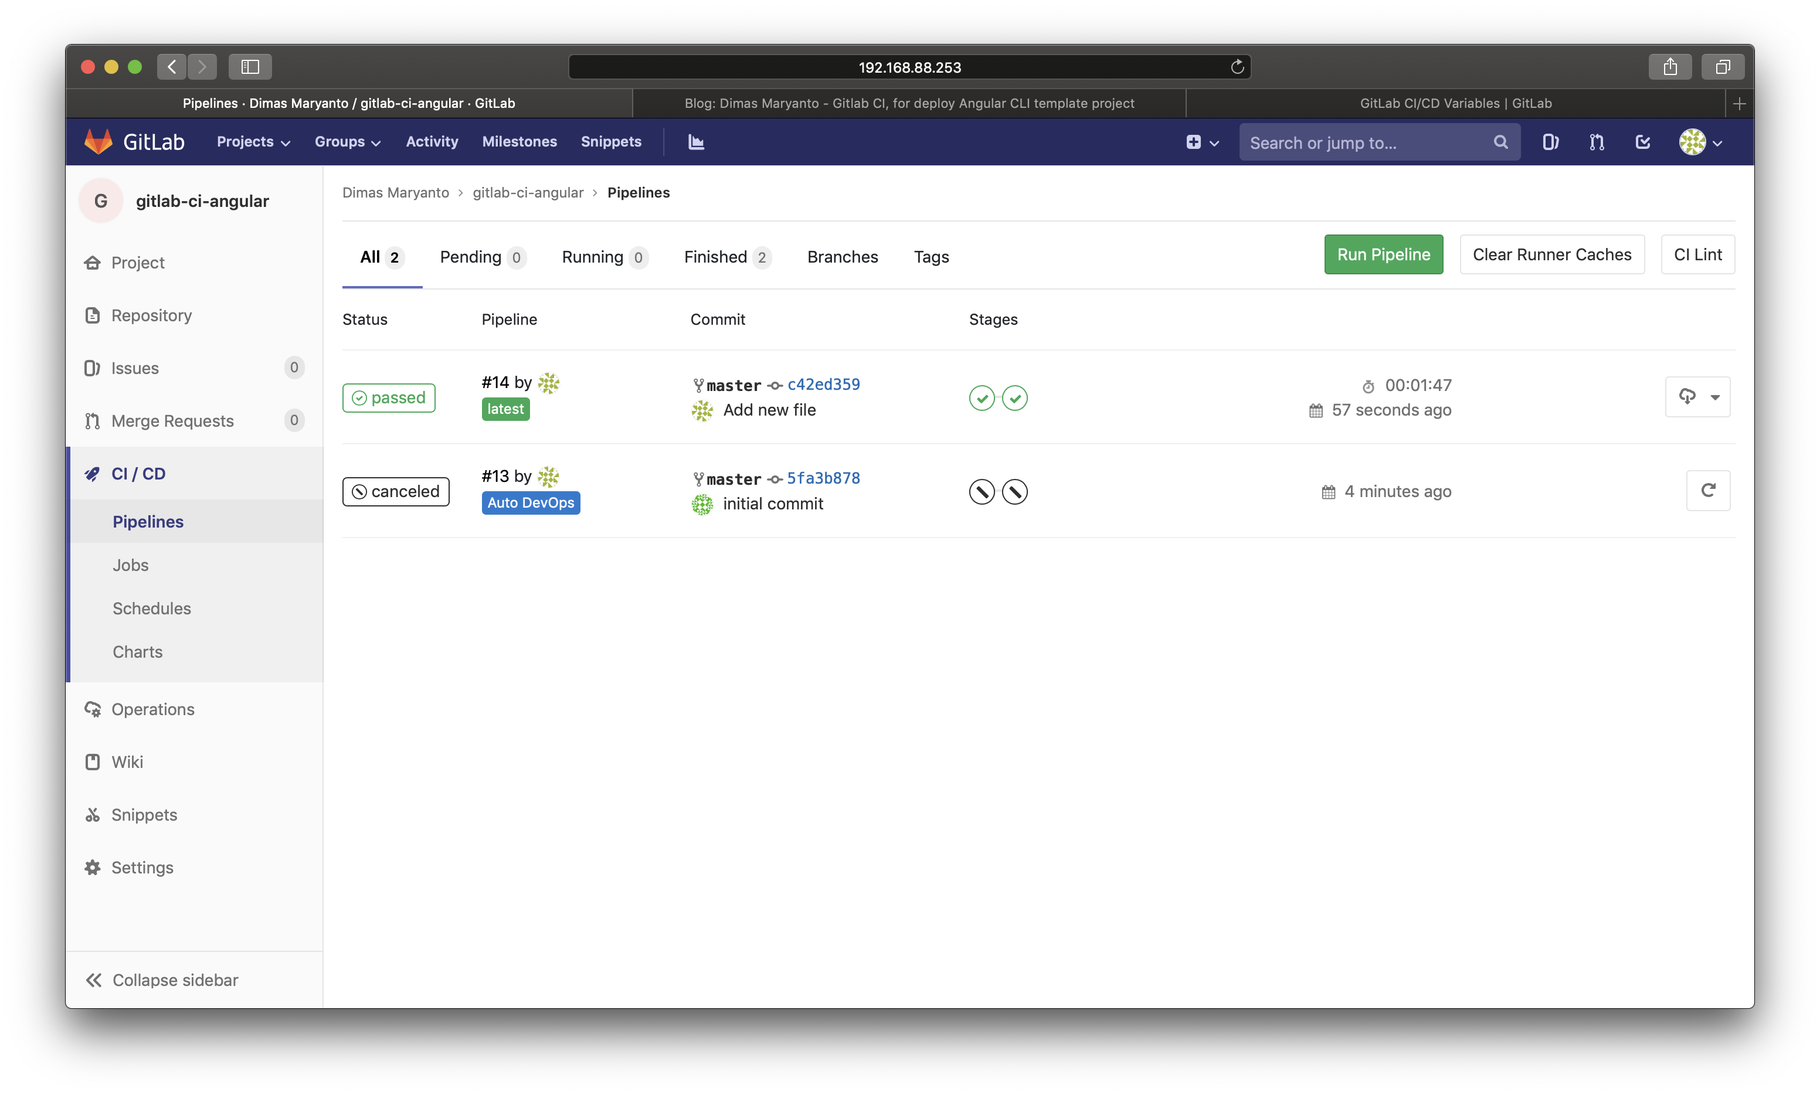Click second passed stage icon of pipeline #14
This screenshot has height=1095, width=1820.
tap(1015, 397)
